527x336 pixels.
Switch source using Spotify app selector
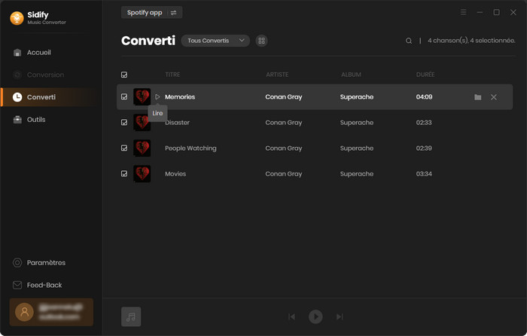coord(151,13)
